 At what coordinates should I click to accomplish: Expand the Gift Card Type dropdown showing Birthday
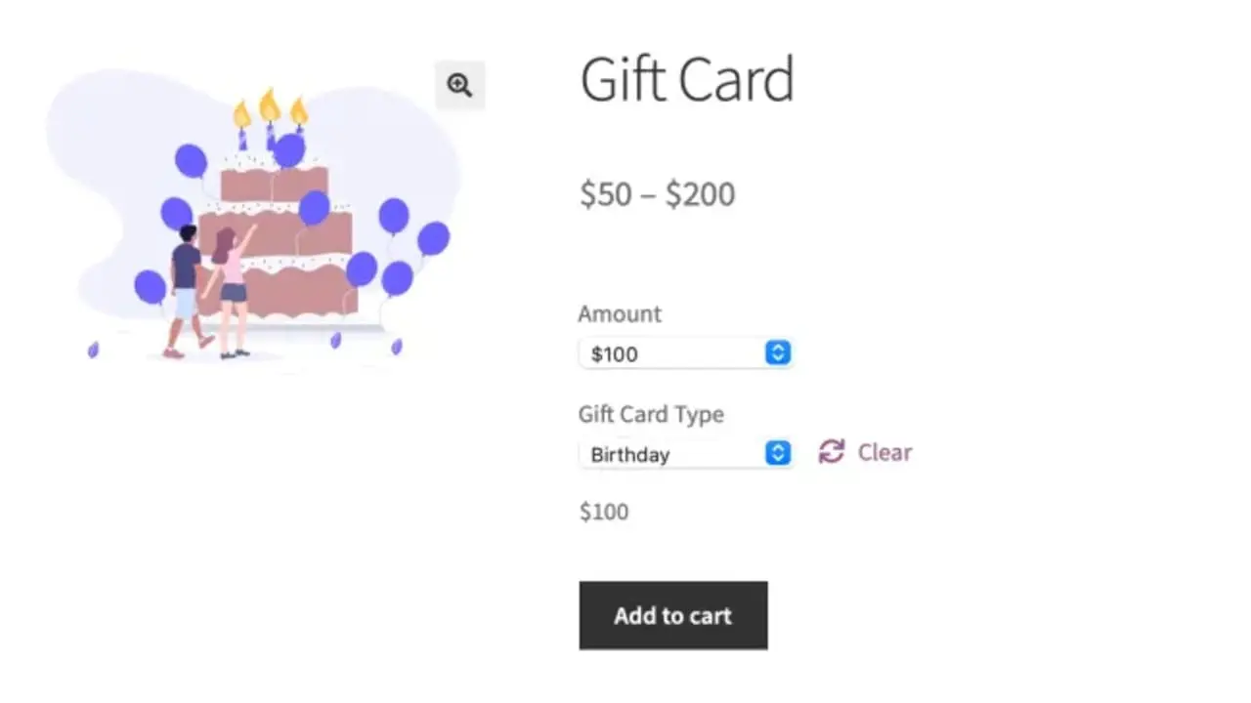tap(674, 453)
